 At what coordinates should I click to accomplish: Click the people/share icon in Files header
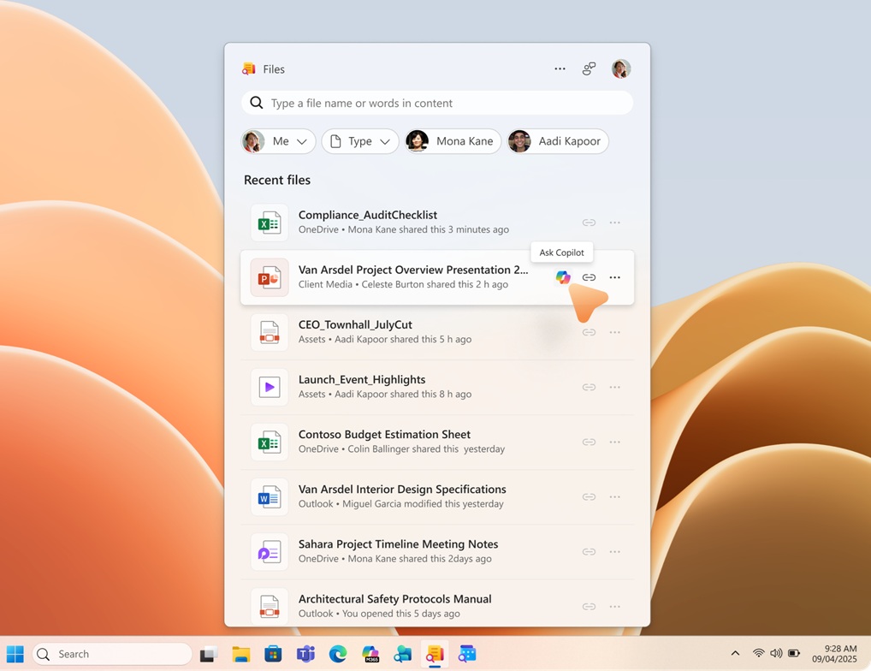pyautogui.click(x=589, y=69)
